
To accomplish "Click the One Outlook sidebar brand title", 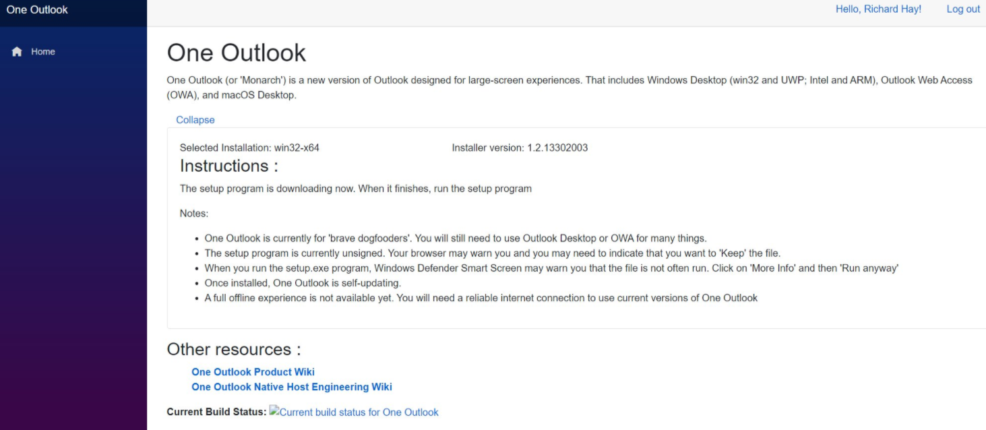I will pos(37,9).
